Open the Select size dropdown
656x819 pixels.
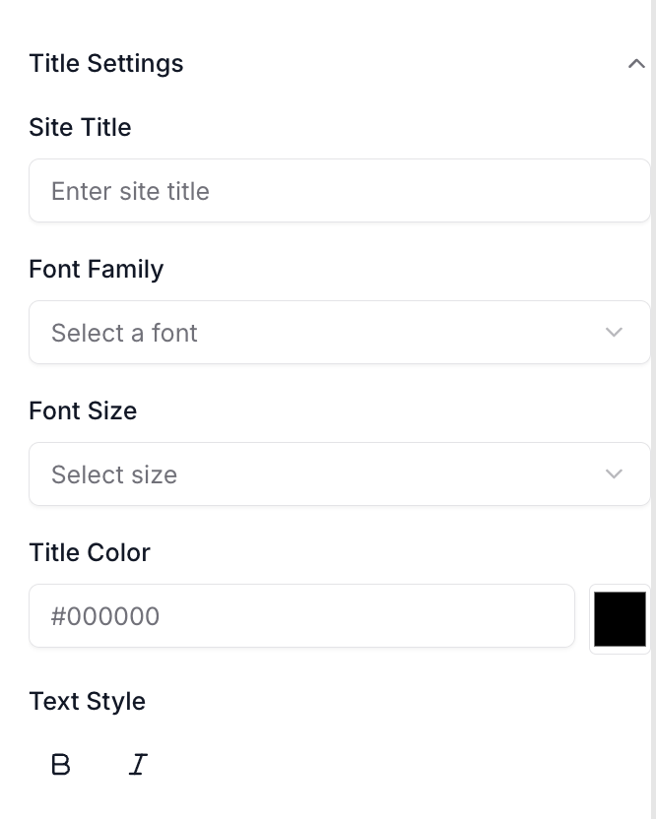[x=339, y=474]
